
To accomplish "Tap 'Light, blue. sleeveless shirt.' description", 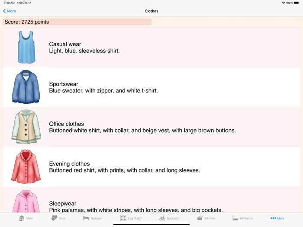I will [84, 51].
